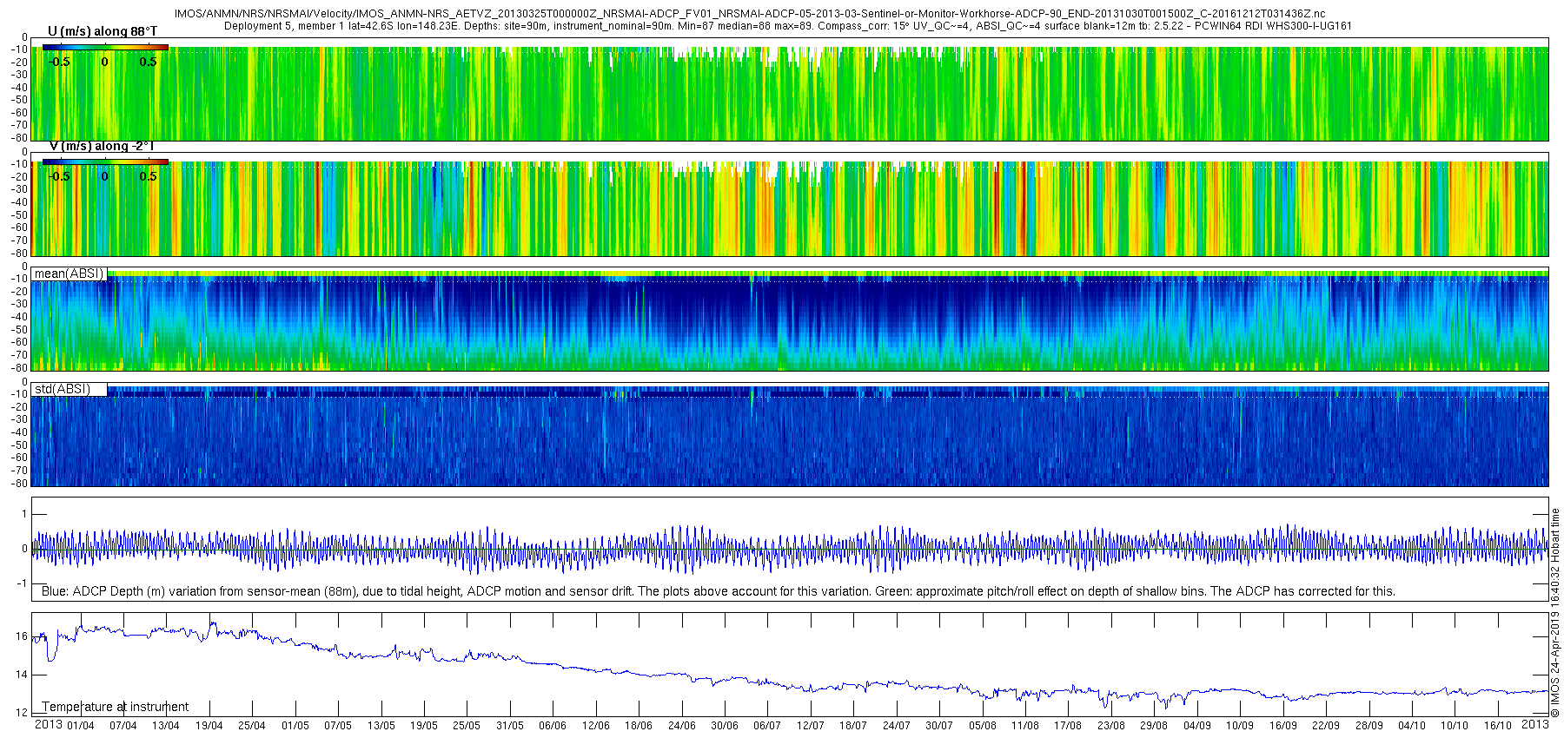
Task: Click the '06/06' date tick label
Action: [x=553, y=726]
